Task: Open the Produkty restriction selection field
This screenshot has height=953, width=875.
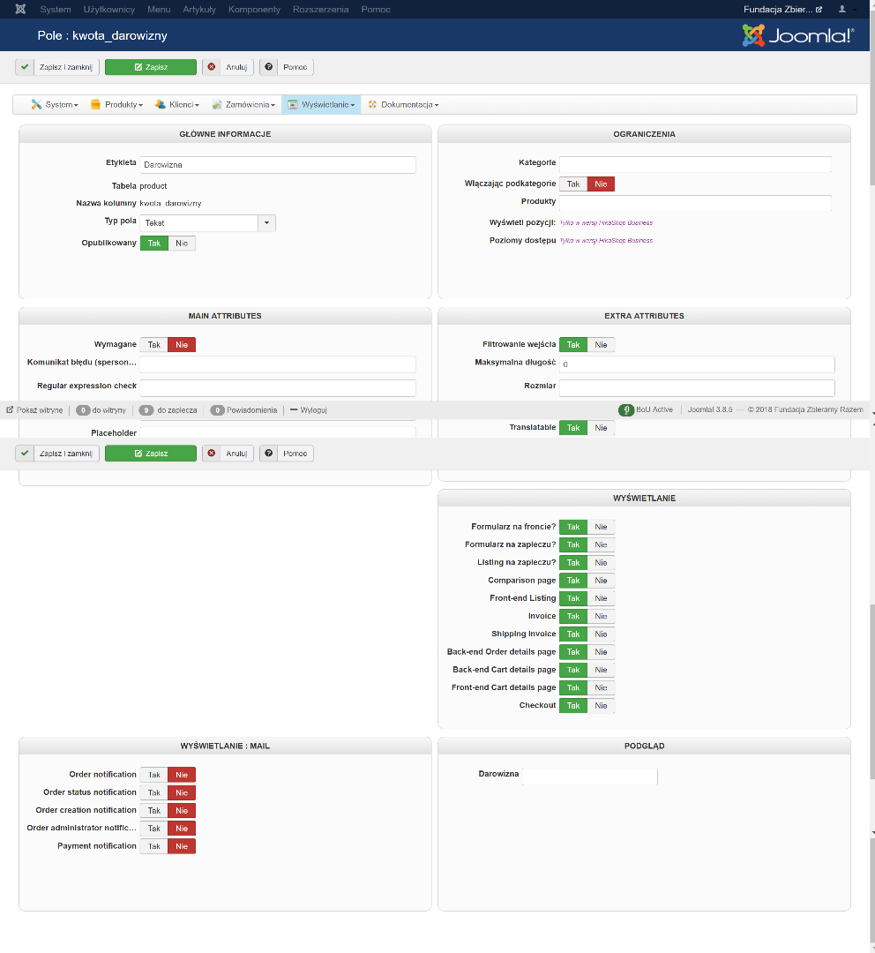Action: click(695, 203)
